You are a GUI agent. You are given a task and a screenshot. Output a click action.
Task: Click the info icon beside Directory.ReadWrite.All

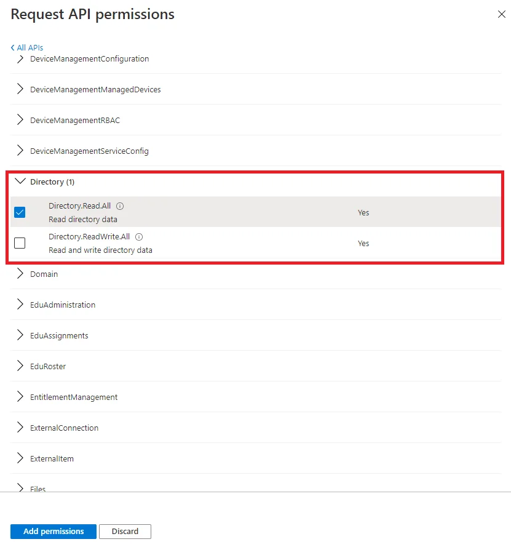click(x=138, y=237)
